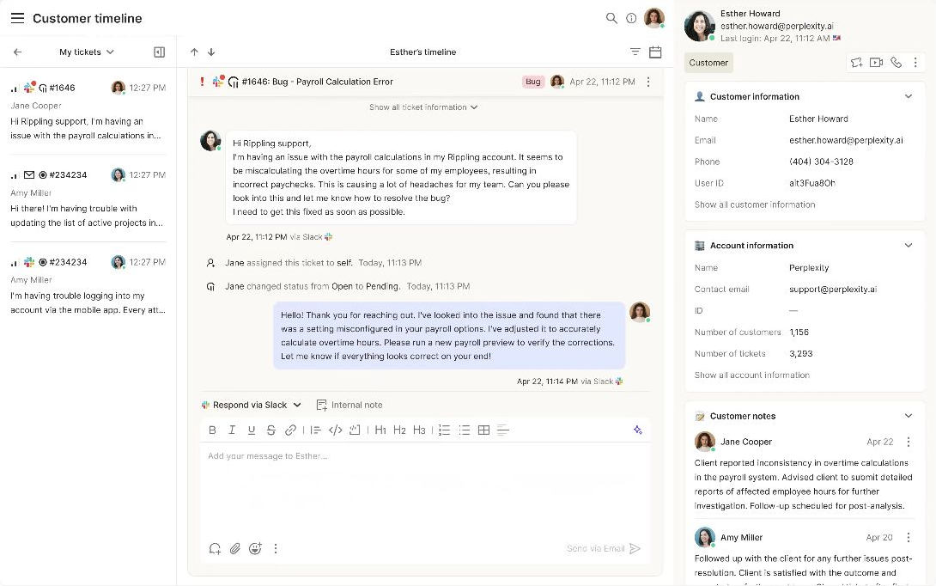Screen dimensions: 936x586
Task: Click the AI sparkle assist icon
Action: click(x=637, y=430)
